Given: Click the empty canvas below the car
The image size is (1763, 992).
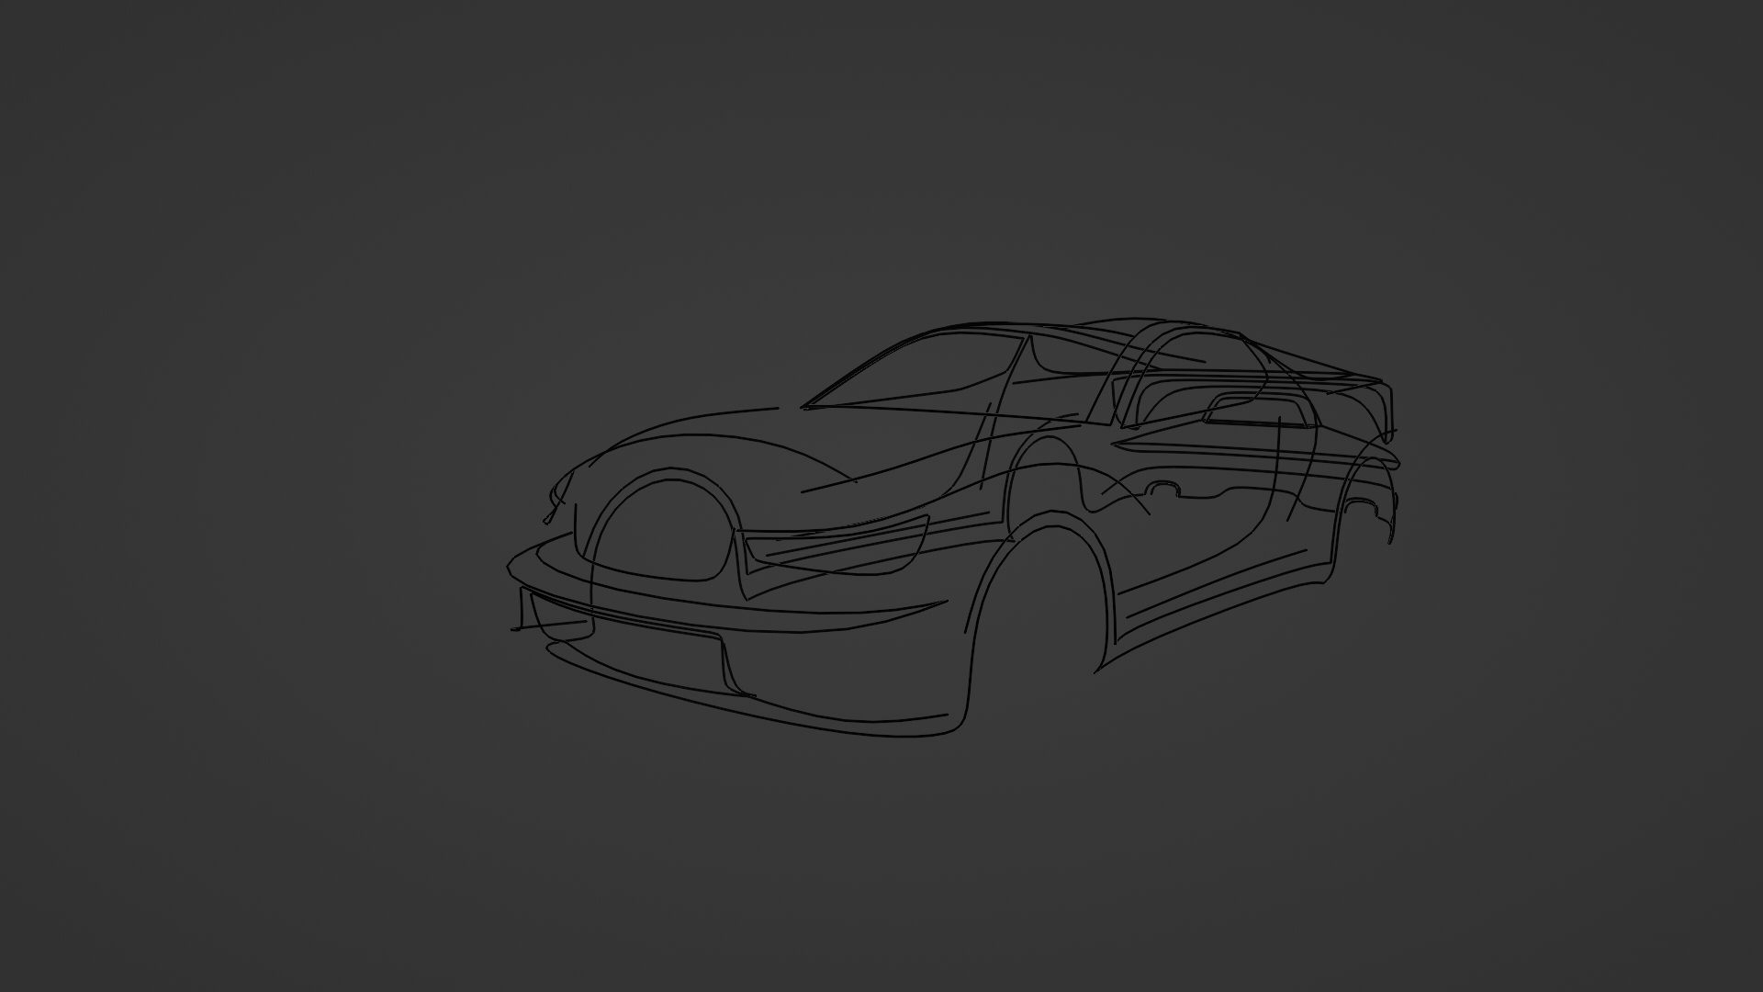Looking at the screenshot, I should 881,863.
